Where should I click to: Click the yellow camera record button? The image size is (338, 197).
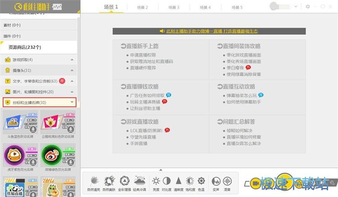pos(255,183)
